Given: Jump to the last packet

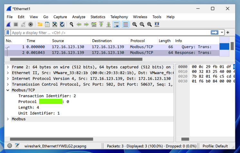Looking at the screenshot, I should tap(109, 24).
